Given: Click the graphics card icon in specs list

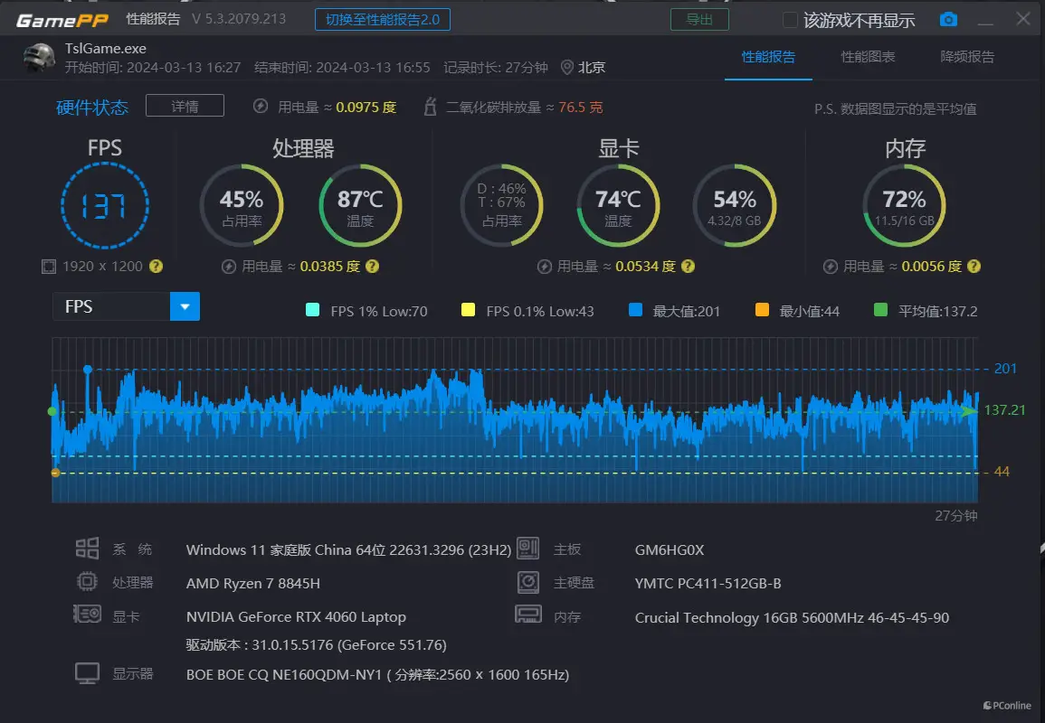Looking at the screenshot, I should (87, 614).
